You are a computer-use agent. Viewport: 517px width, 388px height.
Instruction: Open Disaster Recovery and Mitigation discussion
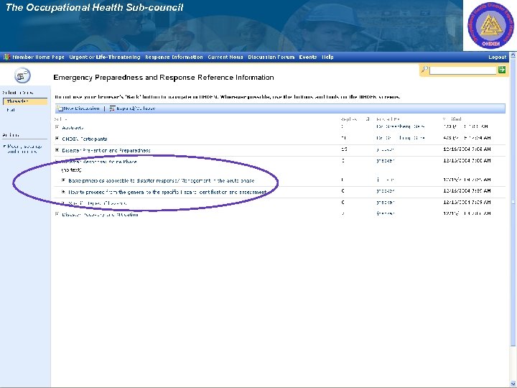100,214
